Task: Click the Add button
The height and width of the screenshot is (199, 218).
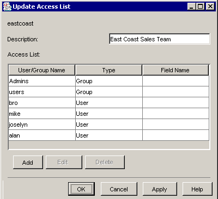Action: tap(28, 162)
